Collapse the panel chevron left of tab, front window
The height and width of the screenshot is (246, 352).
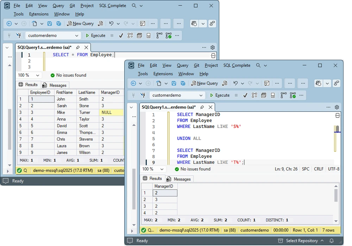coord(131,107)
